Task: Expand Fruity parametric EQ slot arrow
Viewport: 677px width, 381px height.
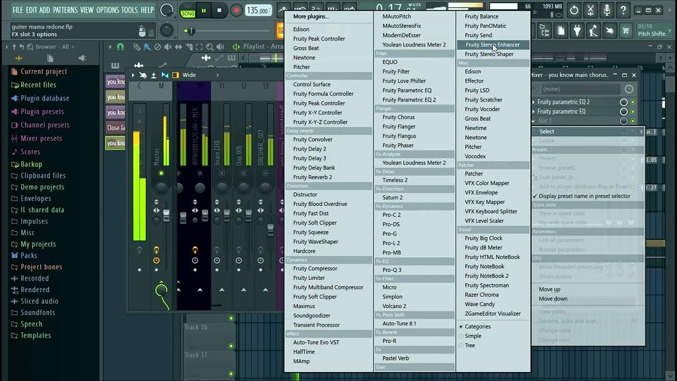Action: (534, 112)
